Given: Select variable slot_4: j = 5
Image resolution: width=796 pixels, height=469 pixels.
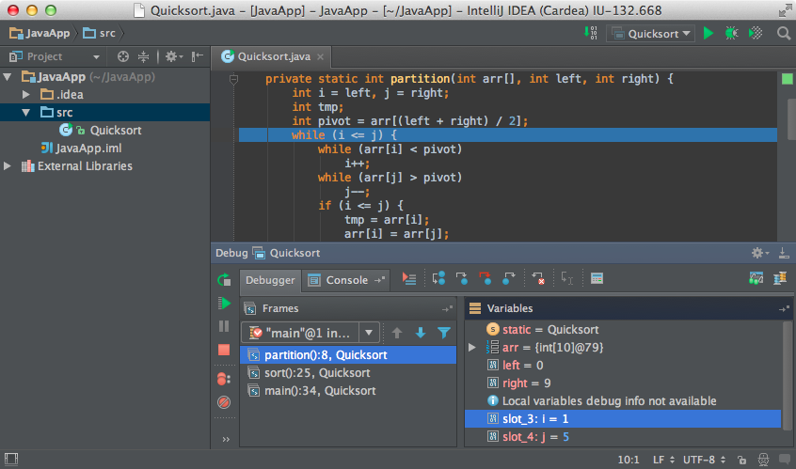Looking at the screenshot, I should click(x=623, y=437).
